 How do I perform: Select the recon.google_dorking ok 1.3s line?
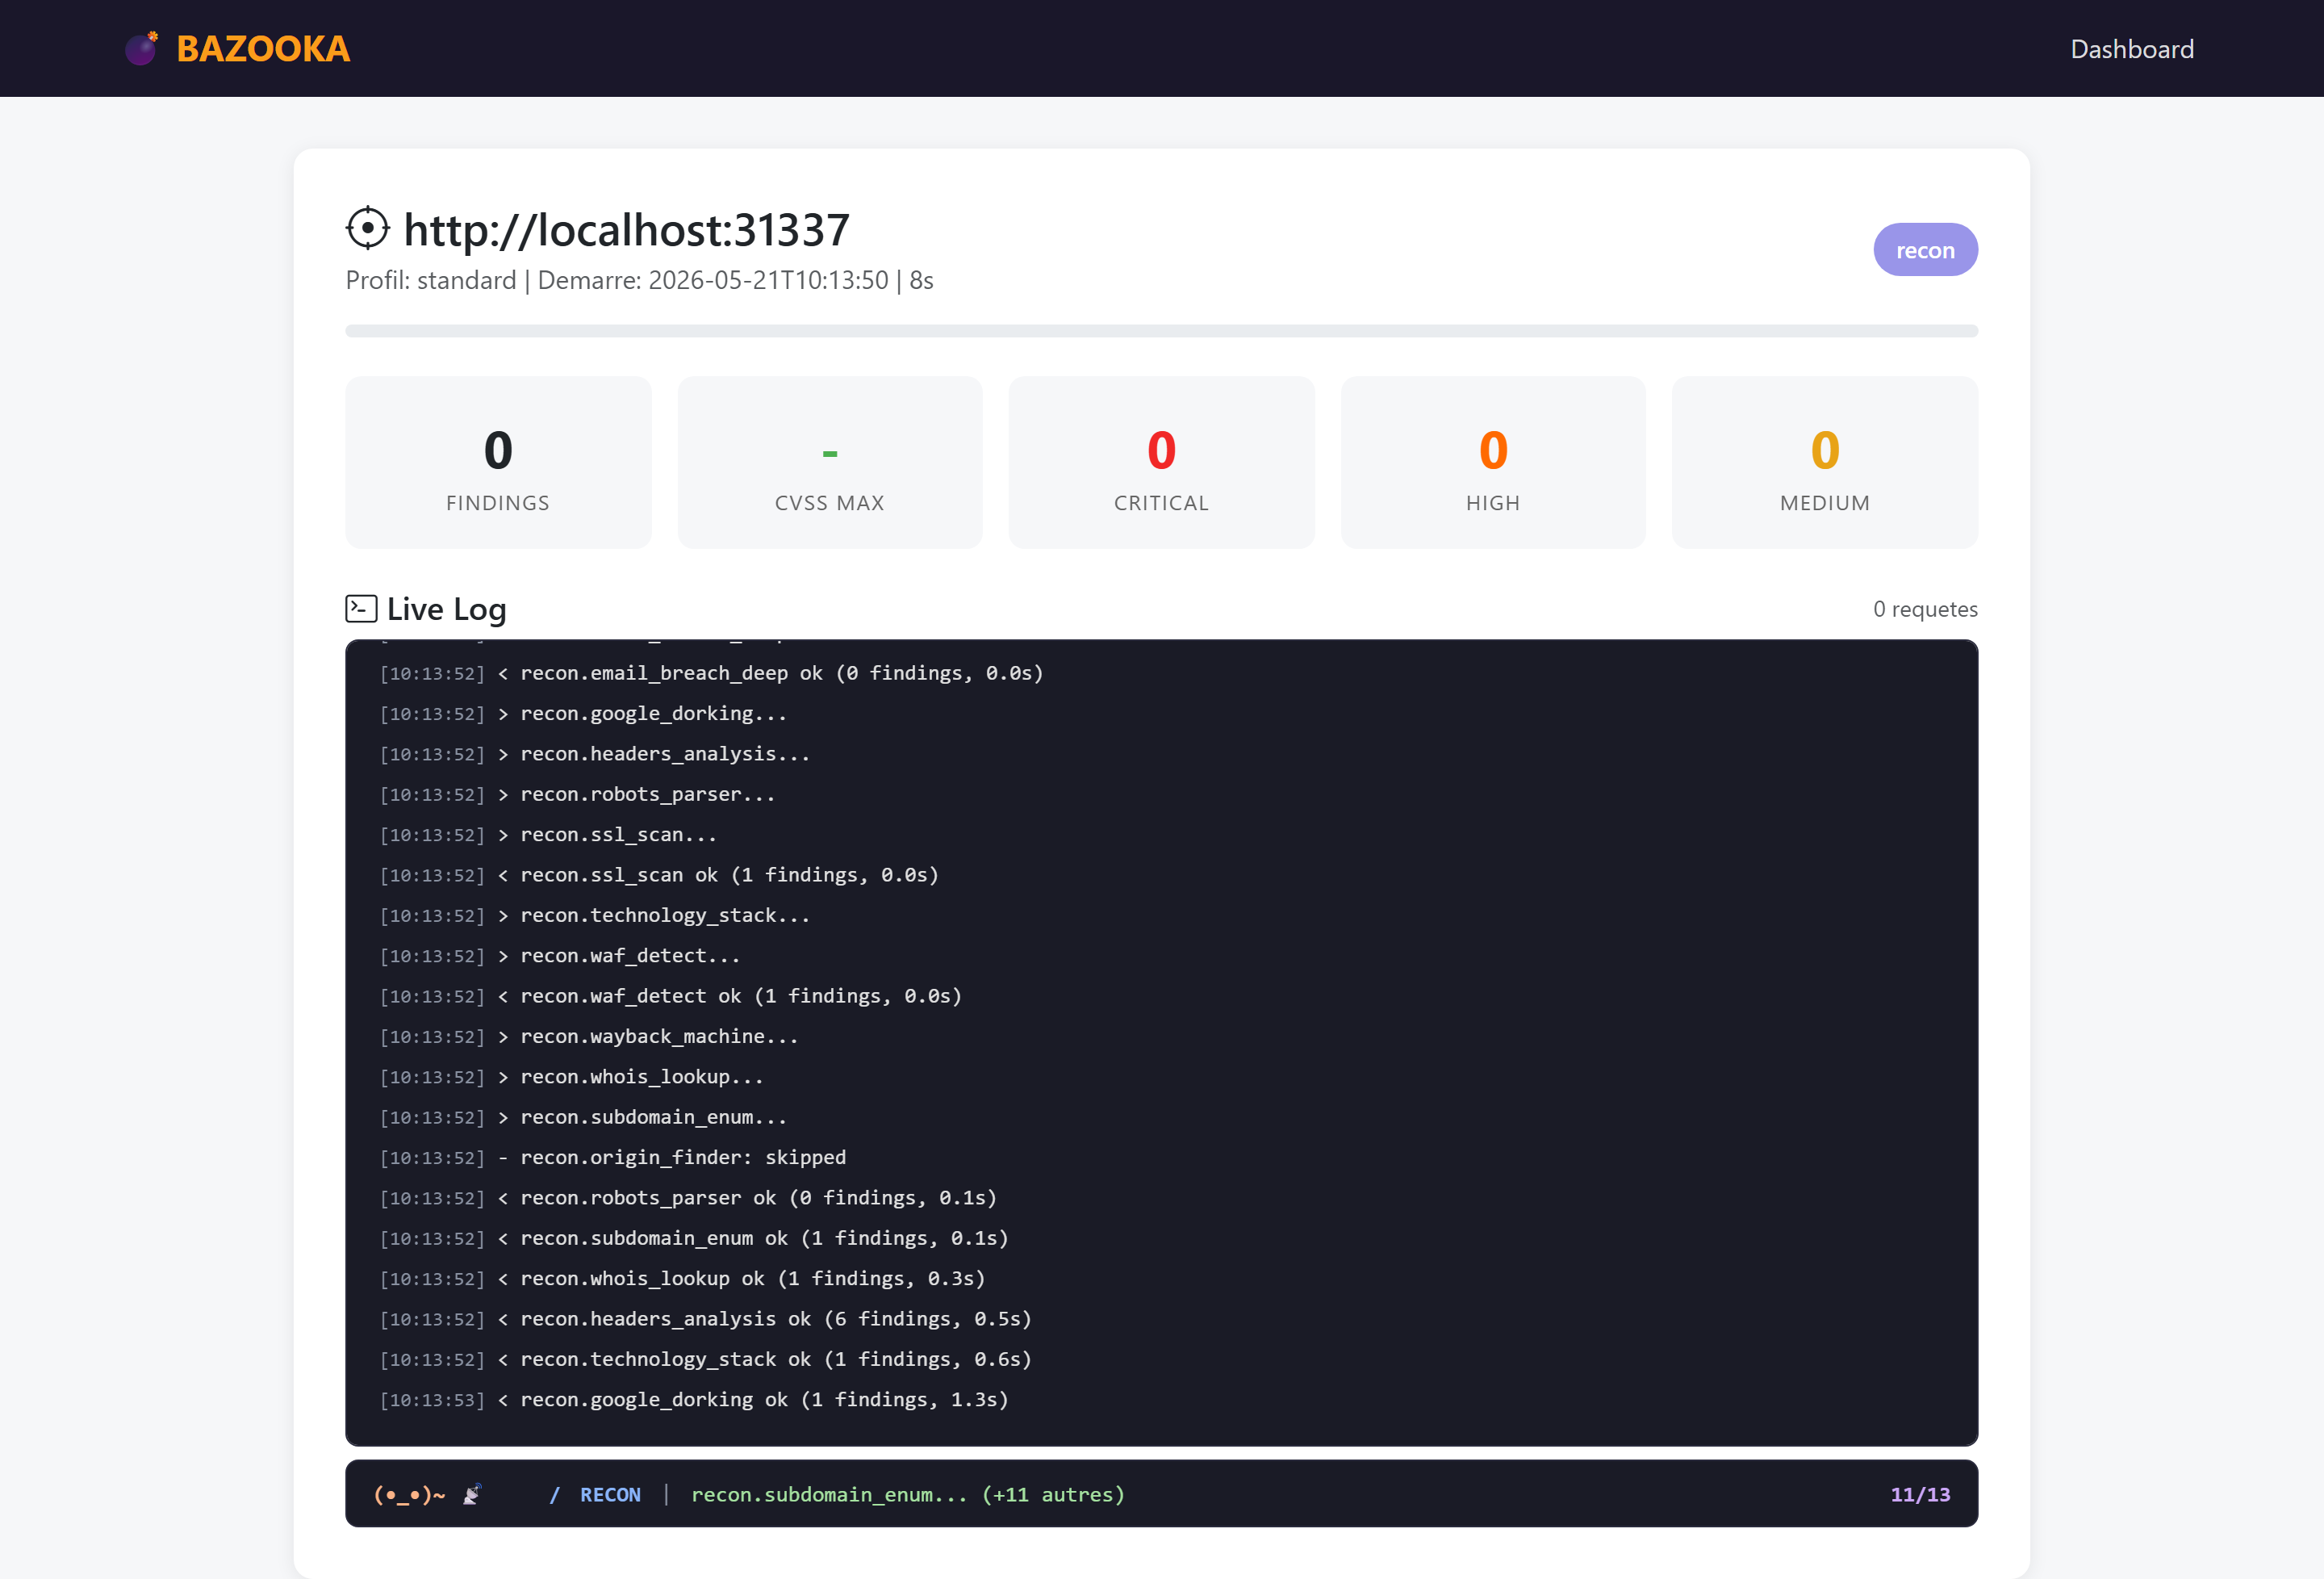694,1400
